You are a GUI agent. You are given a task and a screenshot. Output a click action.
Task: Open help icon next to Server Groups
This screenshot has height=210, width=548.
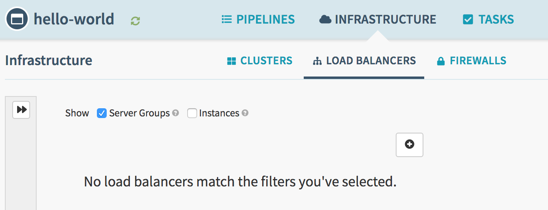point(175,113)
